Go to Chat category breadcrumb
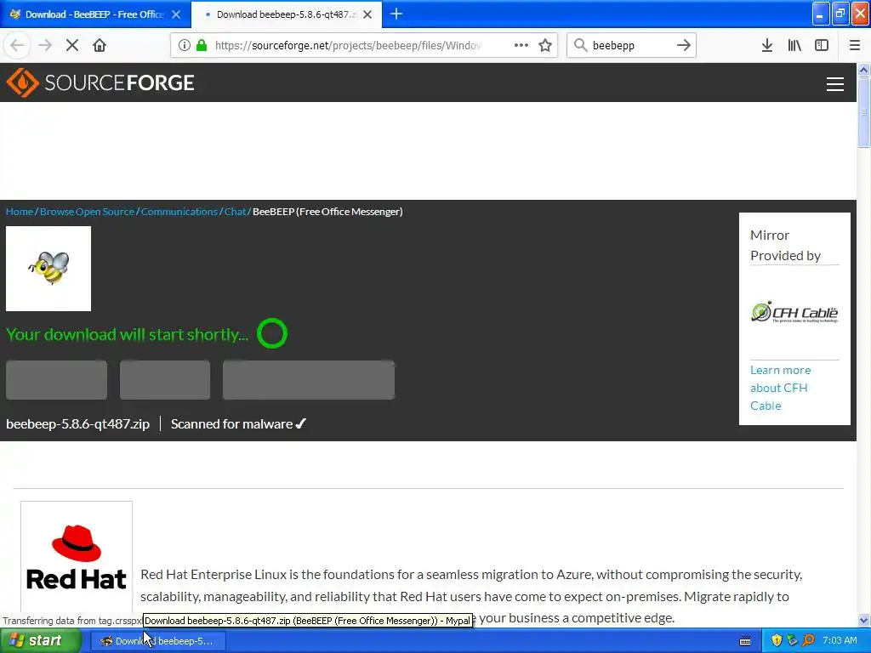 tap(235, 212)
